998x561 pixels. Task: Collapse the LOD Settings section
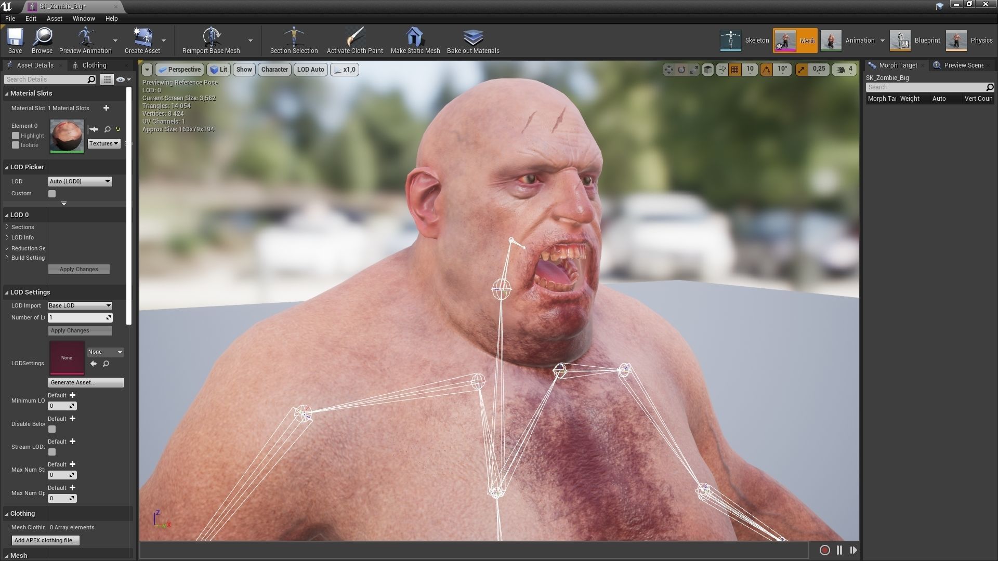click(7, 292)
